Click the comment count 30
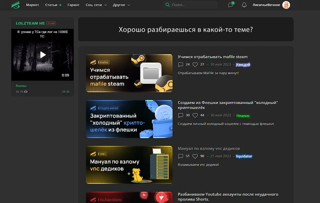This screenshot has height=203, width=320. point(188,115)
